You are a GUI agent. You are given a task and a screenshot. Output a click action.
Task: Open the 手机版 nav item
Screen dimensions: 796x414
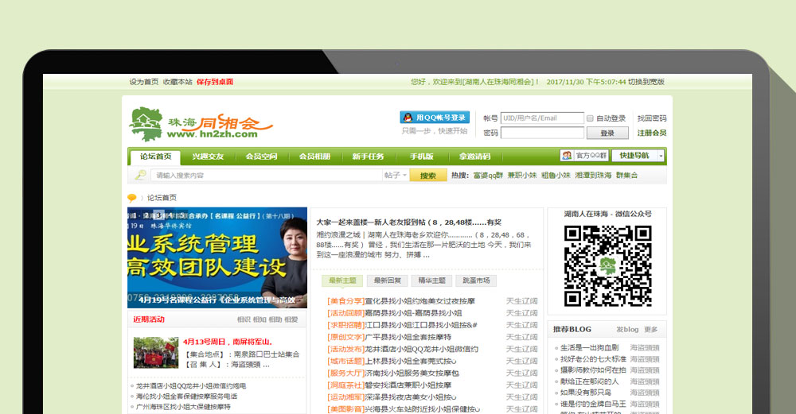[x=421, y=157]
